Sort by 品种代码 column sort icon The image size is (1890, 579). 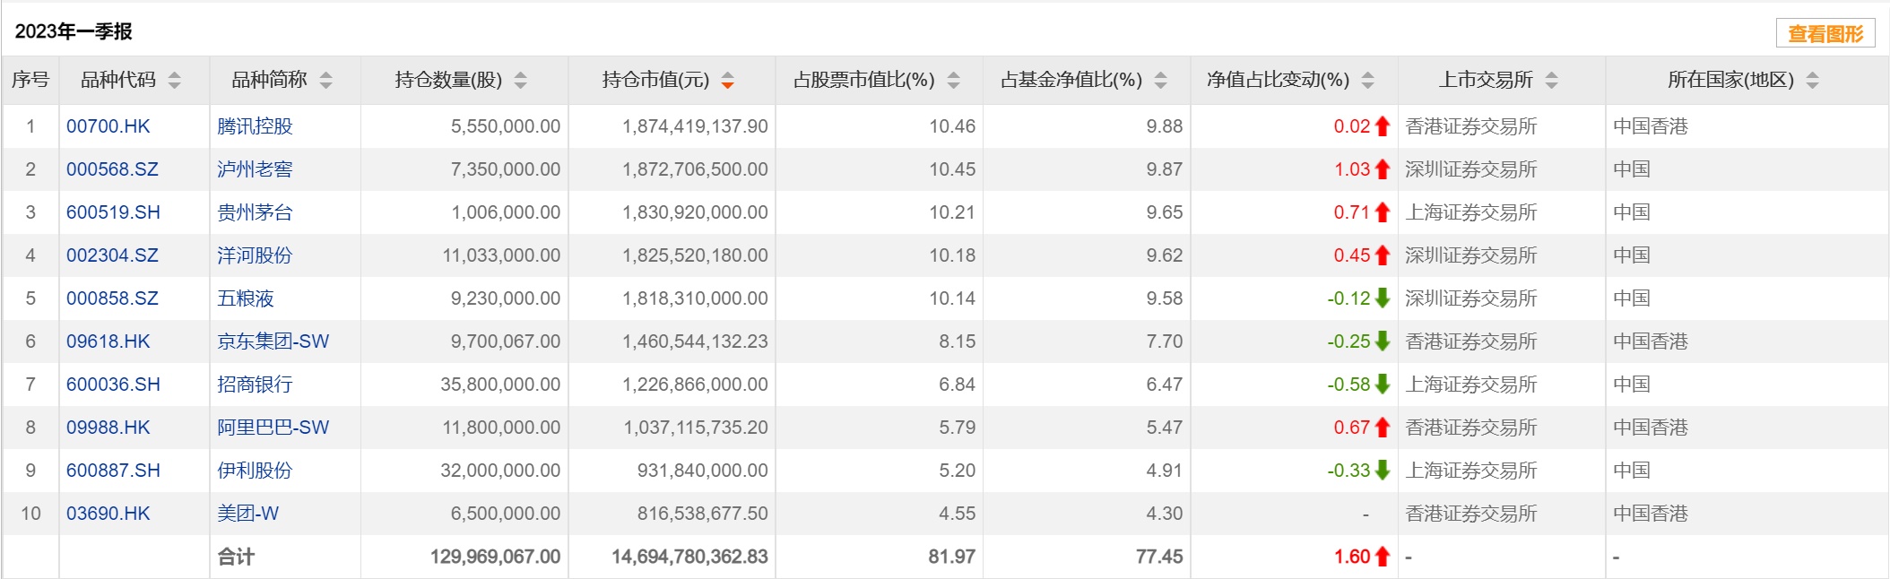[x=175, y=81]
